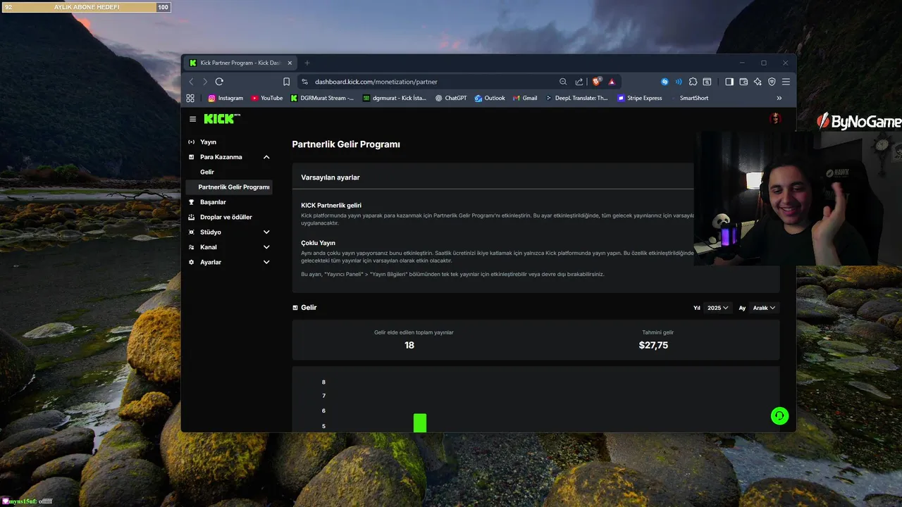Go forward in browser history
Viewport: 902px width, 507px height.
click(205, 82)
